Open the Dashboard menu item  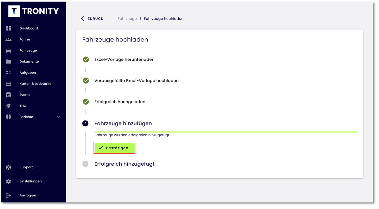(29, 28)
